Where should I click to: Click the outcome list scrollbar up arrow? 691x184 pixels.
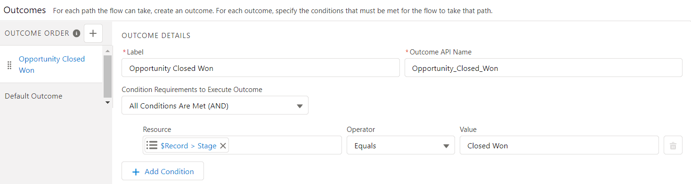coord(107,50)
